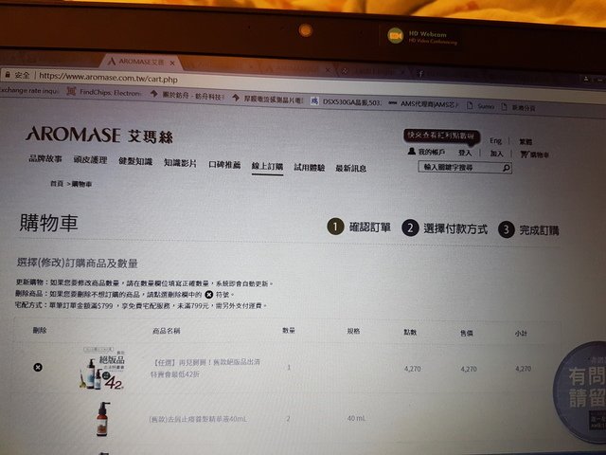606x455 pixels.
Task: Close the AROMASE browser tab
Action: coord(172,64)
